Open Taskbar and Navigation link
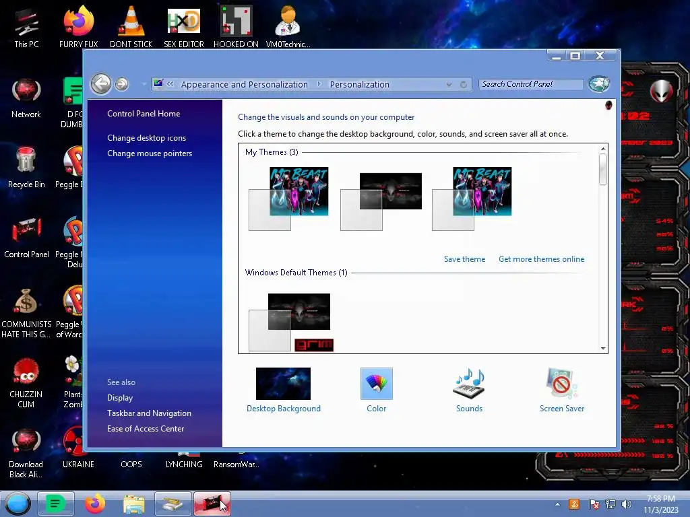Image resolution: width=690 pixels, height=517 pixels. pos(149,413)
